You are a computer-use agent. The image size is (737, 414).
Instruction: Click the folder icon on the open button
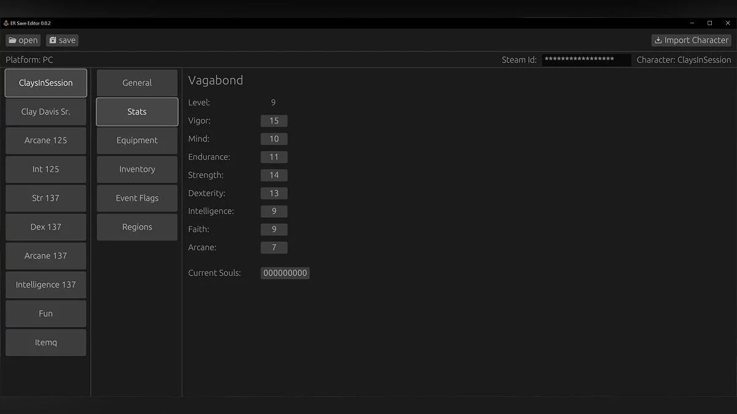[x=14, y=40]
